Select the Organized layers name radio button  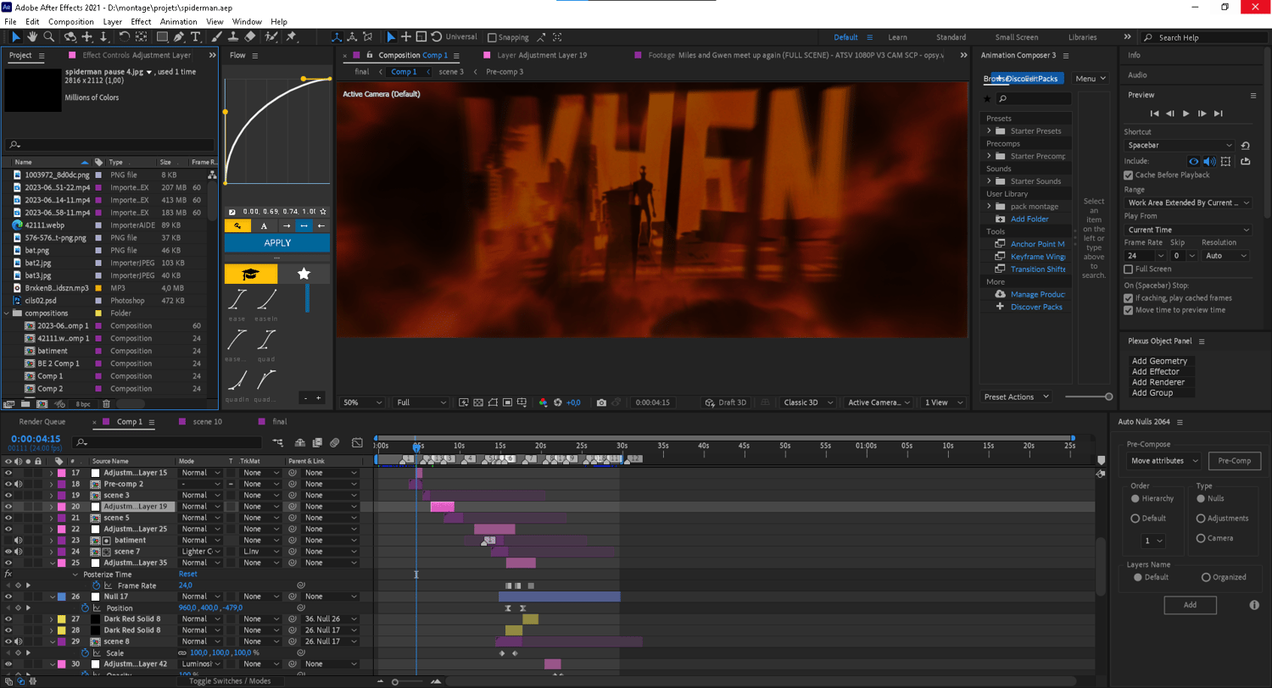[1206, 577]
